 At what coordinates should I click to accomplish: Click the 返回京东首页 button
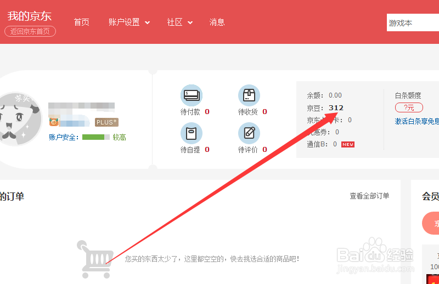coord(30,31)
